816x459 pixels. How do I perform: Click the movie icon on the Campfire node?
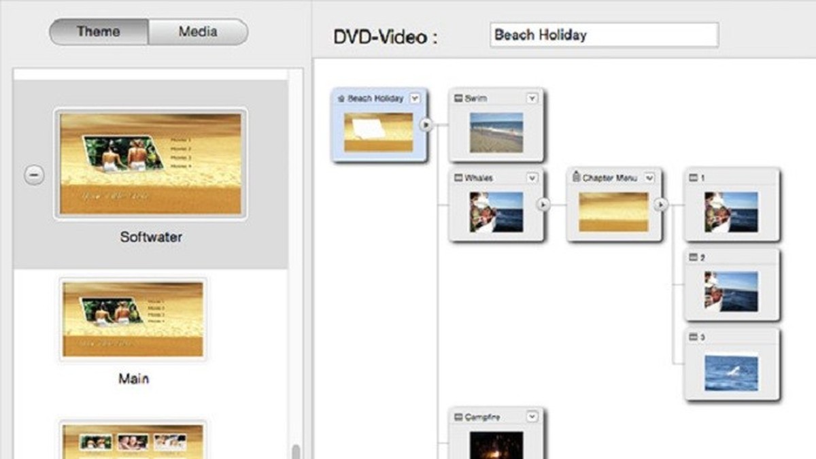coord(458,415)
